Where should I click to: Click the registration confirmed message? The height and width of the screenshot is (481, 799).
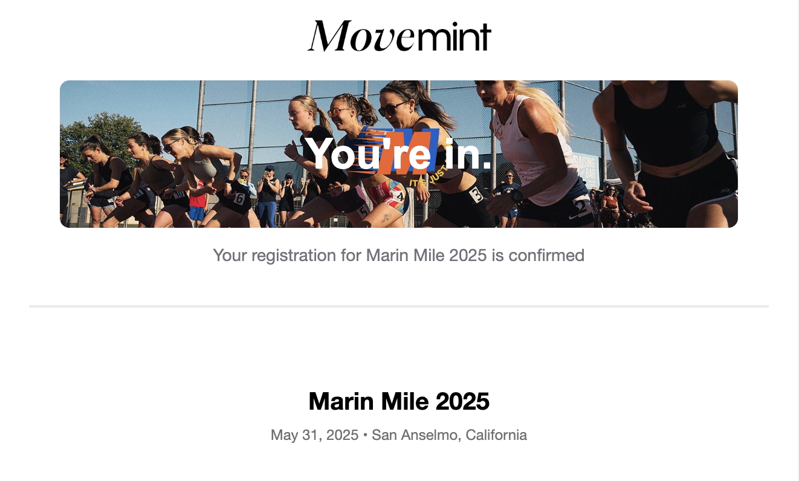399,255
